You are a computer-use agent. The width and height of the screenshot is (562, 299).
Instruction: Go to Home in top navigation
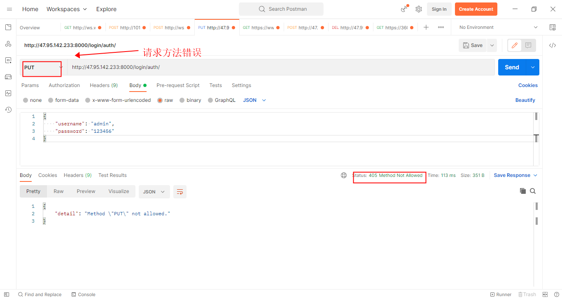point(30,9)
